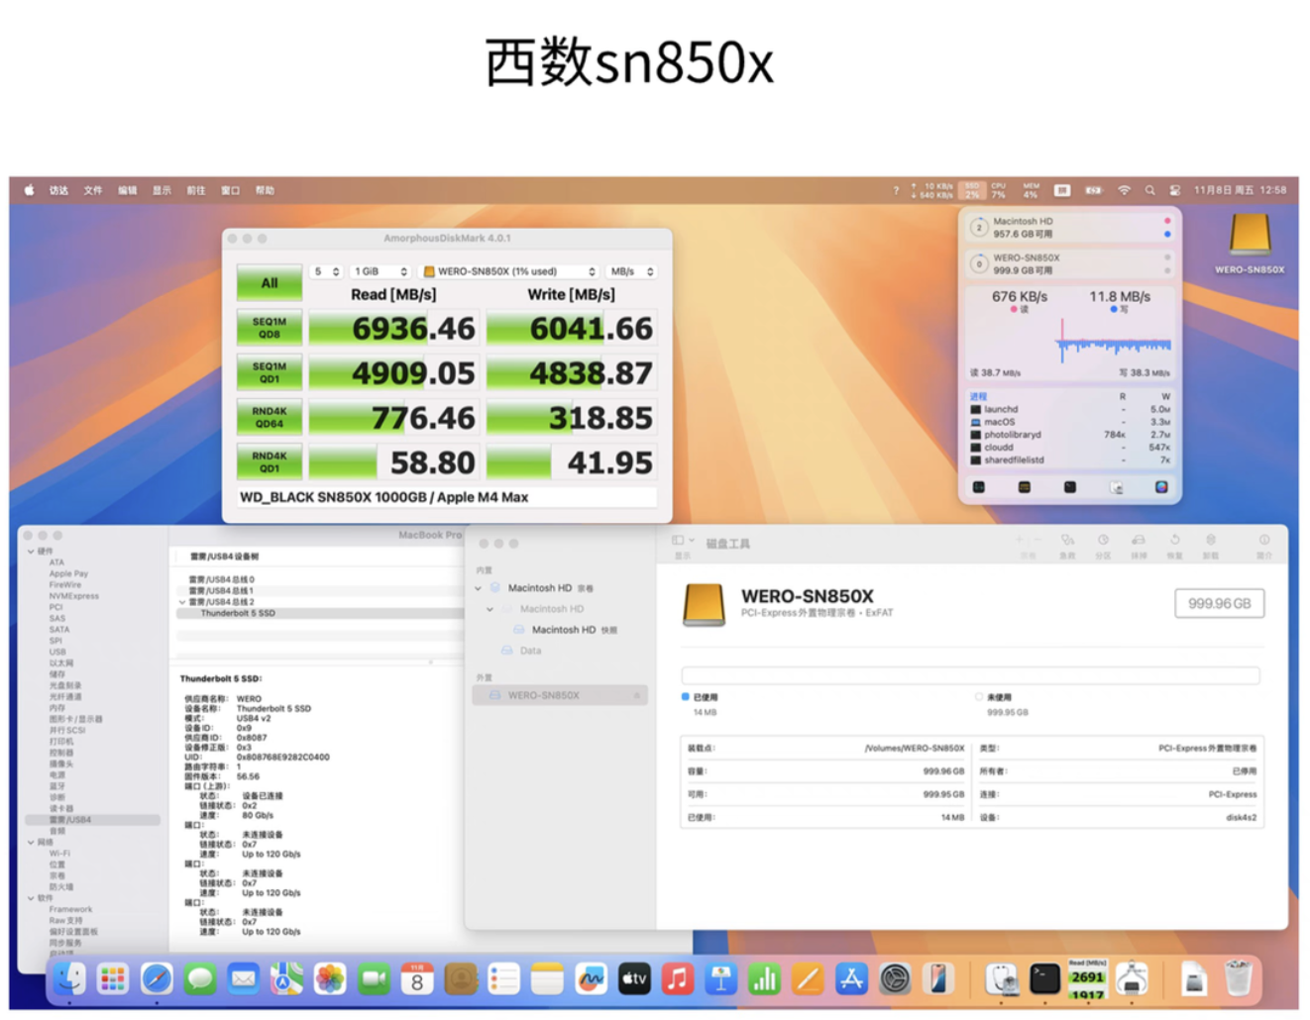This screenshot has height=1020, width=1310.
Task: Click the Restore icon in Disk Utility toolbar
Action: coord(1174,540)
